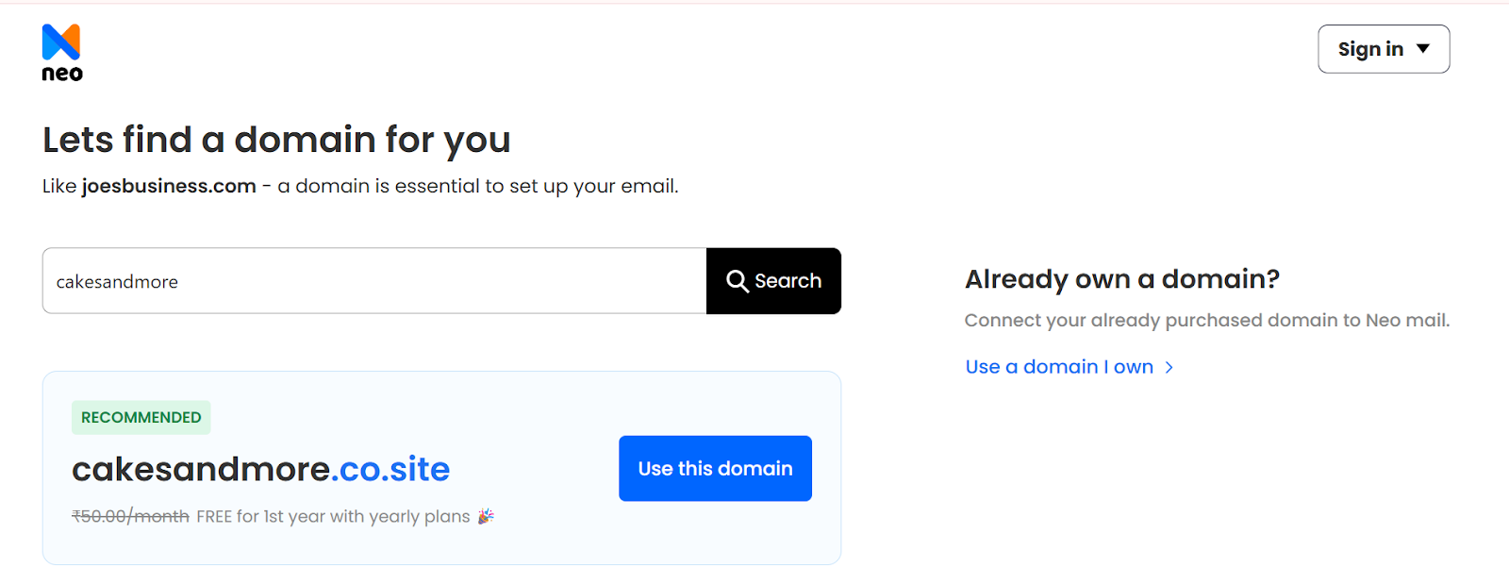Open the Sign in menu
1509x566 pixels.
point(1370,49)
